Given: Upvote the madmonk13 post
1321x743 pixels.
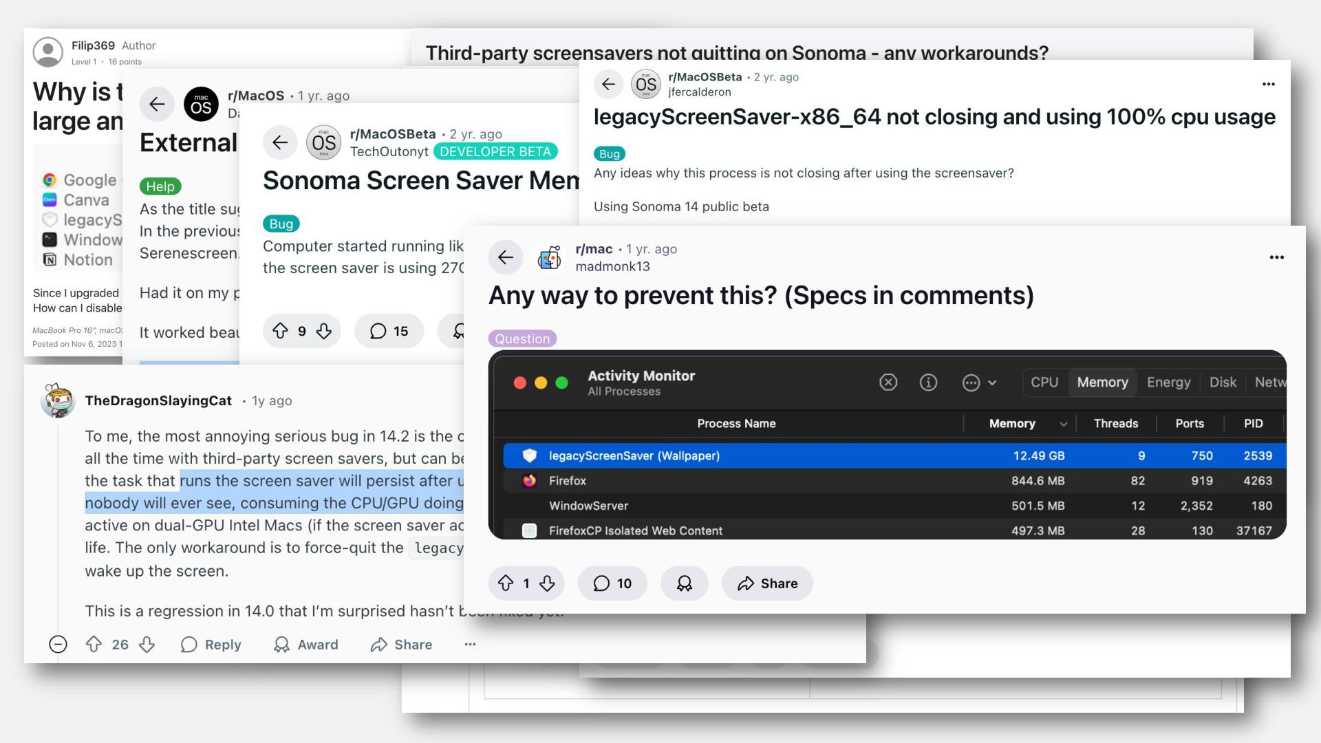Looking at the screenshot, I should click(506, 583).
